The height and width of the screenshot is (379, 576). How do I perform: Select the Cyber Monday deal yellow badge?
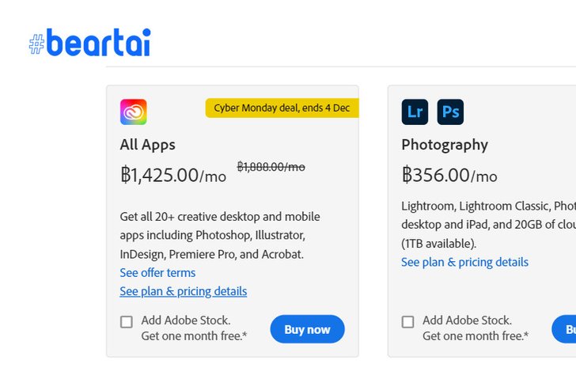282,108
